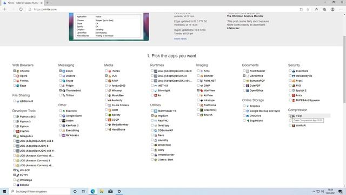Viewport: 346px width, 195px height.
Task: Click the 'Classic Start' label
Action: point(165,160)
